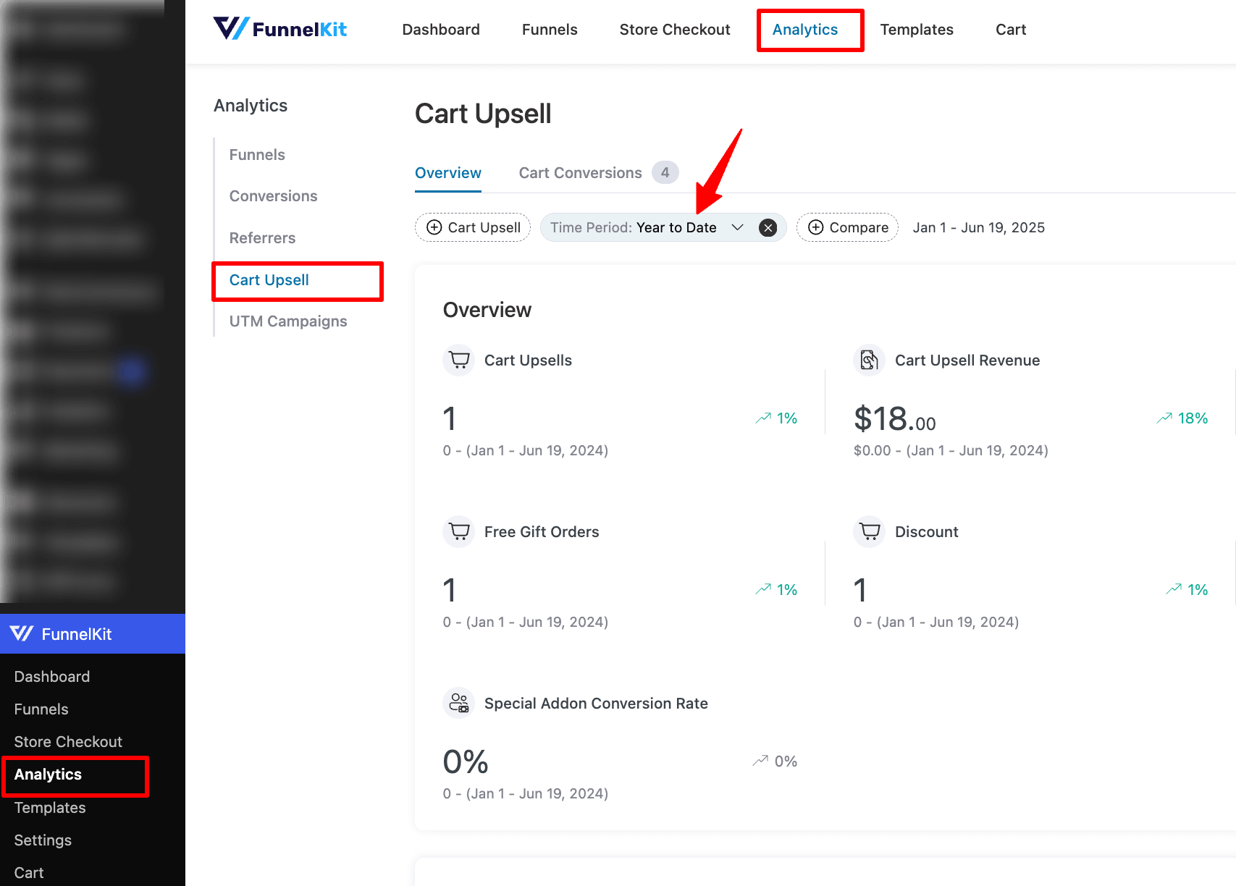Click the 0% trend indicator for Special Addon
This screenshot has width=1236, height=886.
point(775,761)
